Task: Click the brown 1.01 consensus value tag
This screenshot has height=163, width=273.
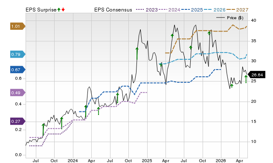Action: tap(18, 26)
